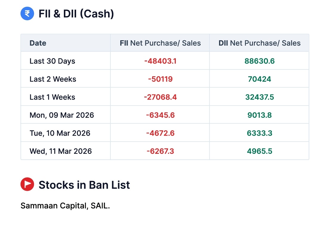Open the Last 30 Days row
322x231 pixels.
click(52, 61)
